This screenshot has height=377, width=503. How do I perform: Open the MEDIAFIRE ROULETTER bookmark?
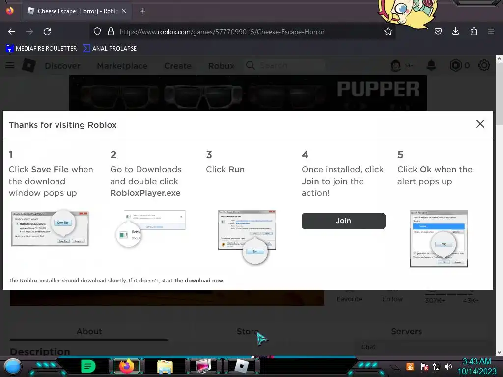coord(41,49)
